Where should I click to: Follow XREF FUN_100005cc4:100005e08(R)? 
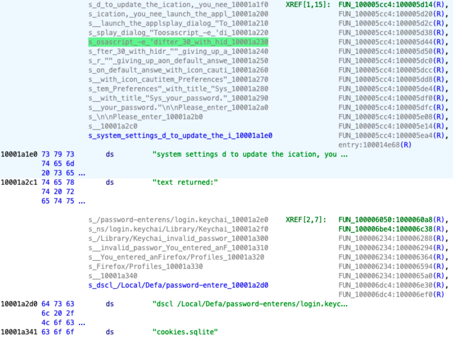[391, 117]
